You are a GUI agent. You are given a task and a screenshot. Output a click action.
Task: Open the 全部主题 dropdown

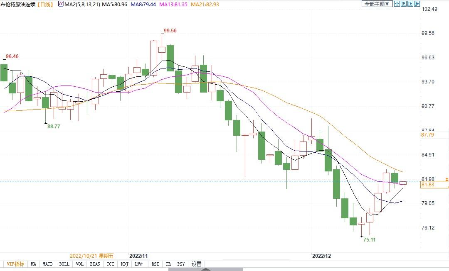pos(377,4)
